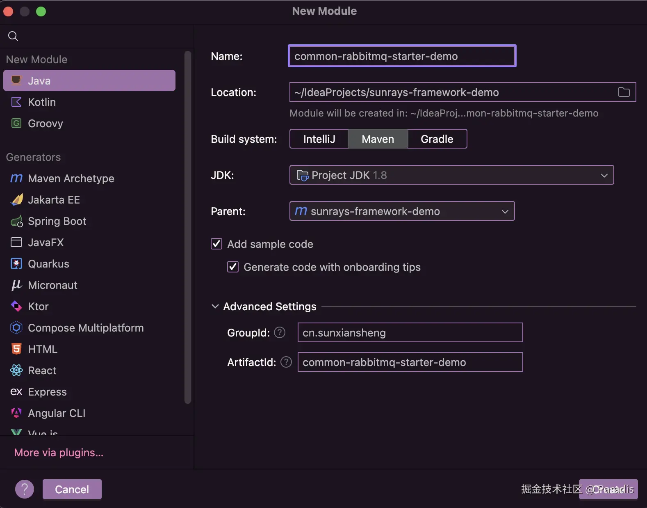The height and width of the screenshot is (508, 647).
Task: Click the ArtifactId input field
Action: (410, 362)
